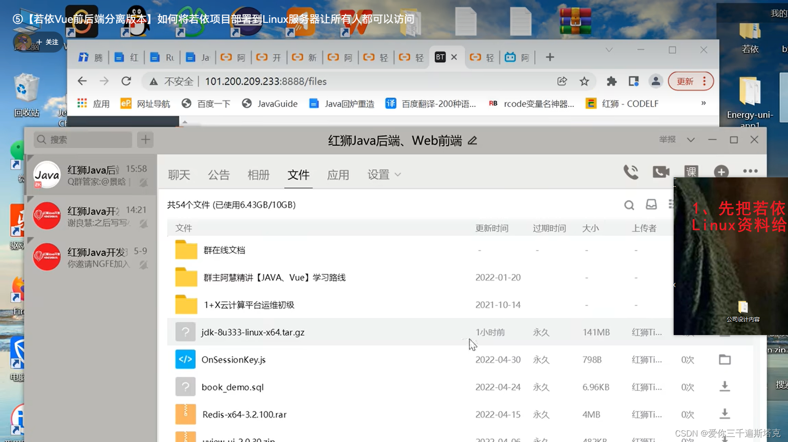This screenshot has width=788, height=442.
Task: Open Java回炉重造 bookmark
Action: click(342, 104)
